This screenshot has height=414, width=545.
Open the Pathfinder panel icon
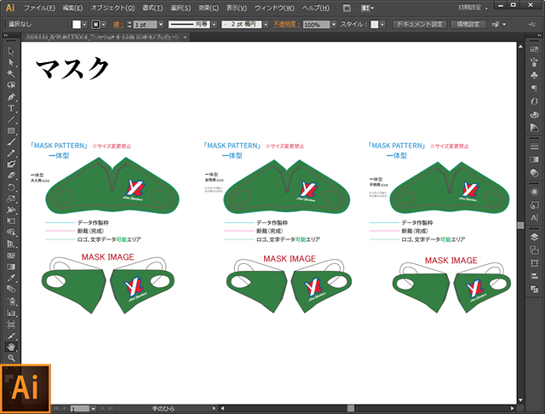coord(534,290)
